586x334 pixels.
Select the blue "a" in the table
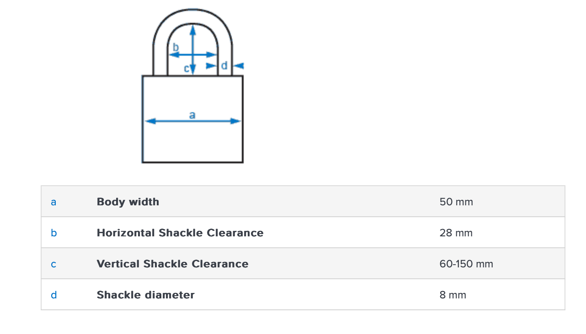pos(53,202)
